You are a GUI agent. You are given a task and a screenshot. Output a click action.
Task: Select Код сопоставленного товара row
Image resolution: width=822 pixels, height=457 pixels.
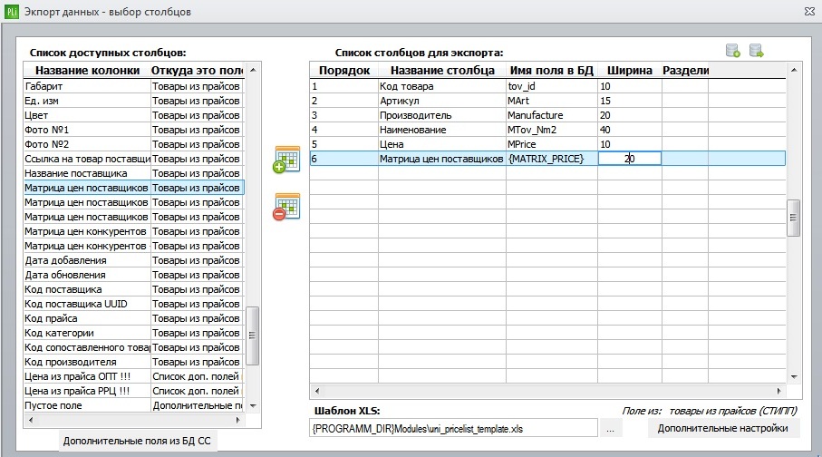[134, 347]
